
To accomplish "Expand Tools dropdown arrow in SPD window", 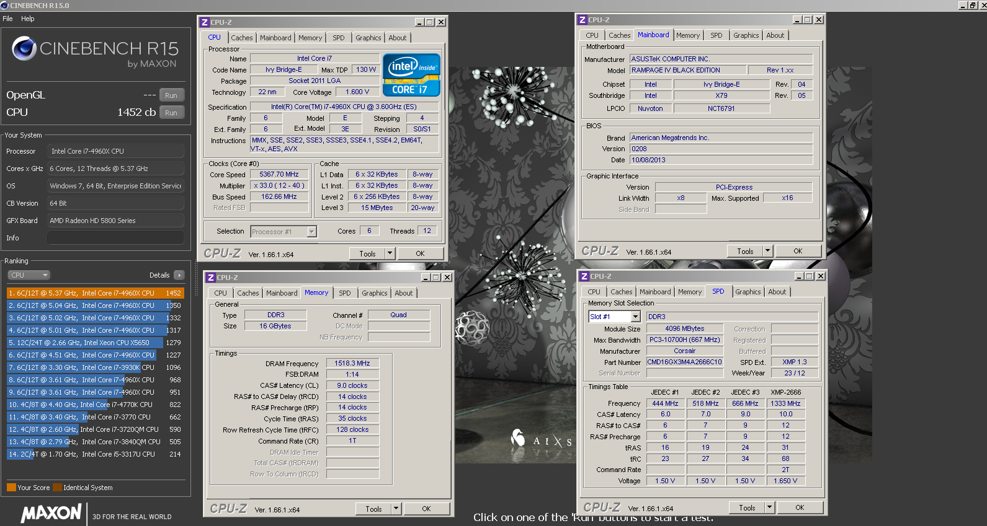I will [x=770, y=507].
